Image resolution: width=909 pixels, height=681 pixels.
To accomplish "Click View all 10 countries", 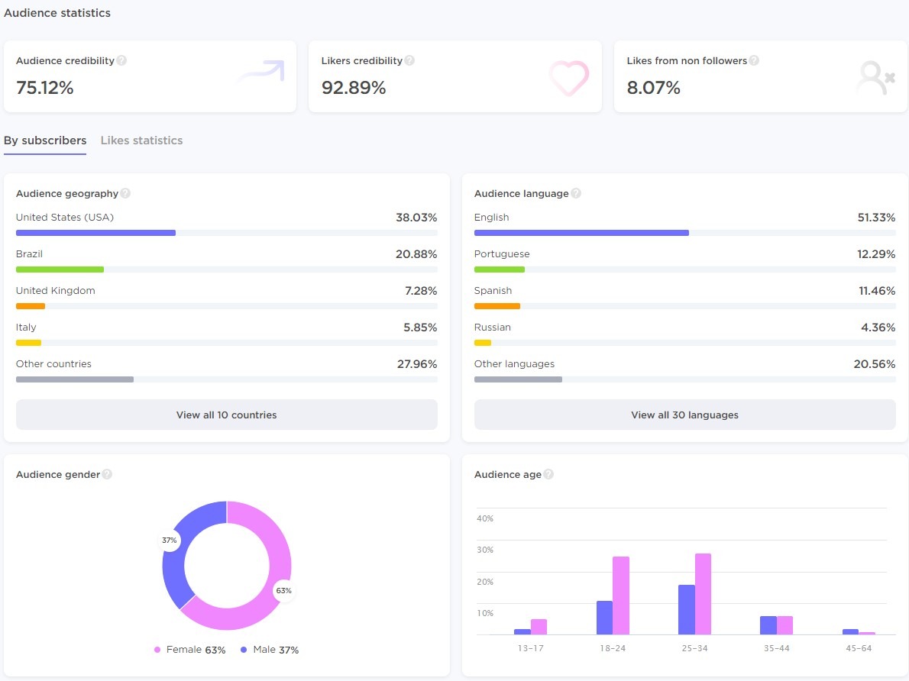I will (x=226, y=415).
